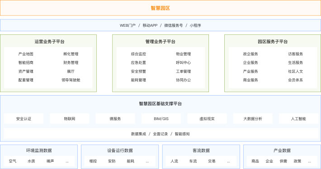
Task: Select 水质 under 环境监测数据
Action: click(31, 161)
